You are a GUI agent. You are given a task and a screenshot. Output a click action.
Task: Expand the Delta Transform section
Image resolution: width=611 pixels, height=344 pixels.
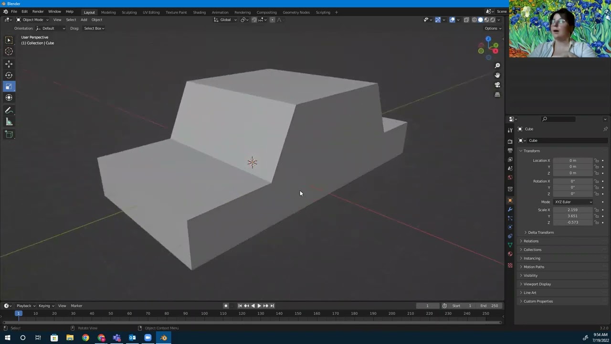coord(540,232)
